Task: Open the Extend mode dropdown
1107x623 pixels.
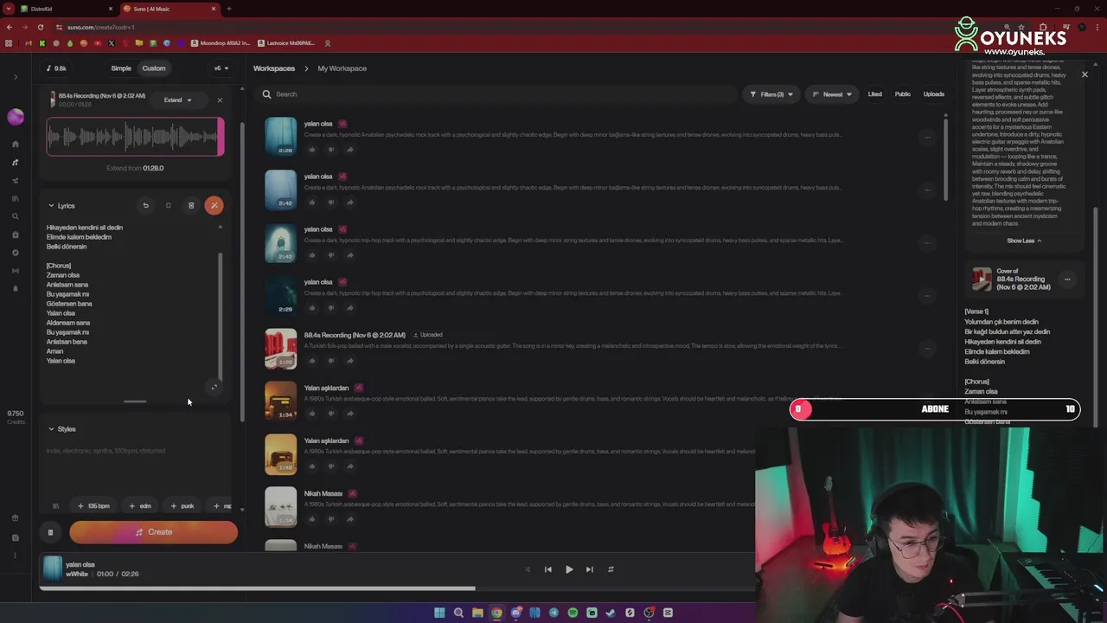Action: pos(178,100)
